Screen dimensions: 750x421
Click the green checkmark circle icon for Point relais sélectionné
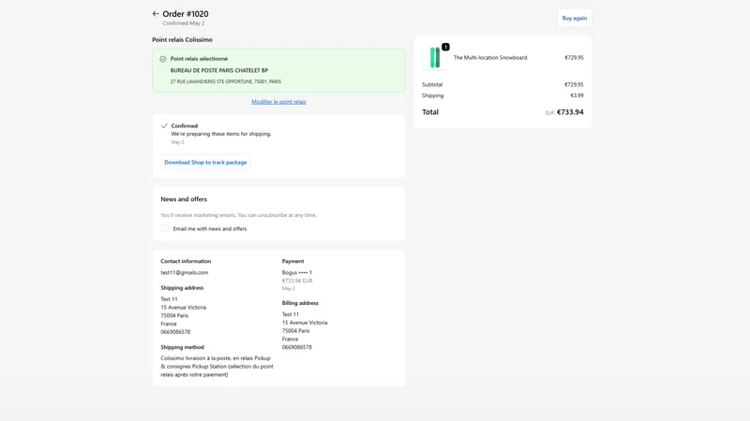click(x=162, y=59)
